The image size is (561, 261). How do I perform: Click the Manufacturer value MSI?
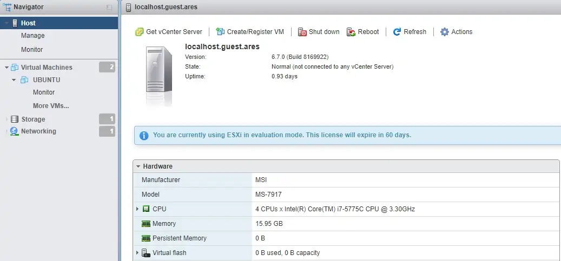261,180
